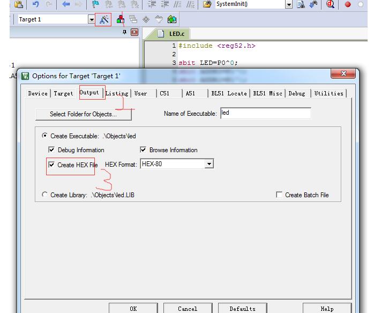Insert breakpoint red circle icon
381x313 pixels.
348,4
